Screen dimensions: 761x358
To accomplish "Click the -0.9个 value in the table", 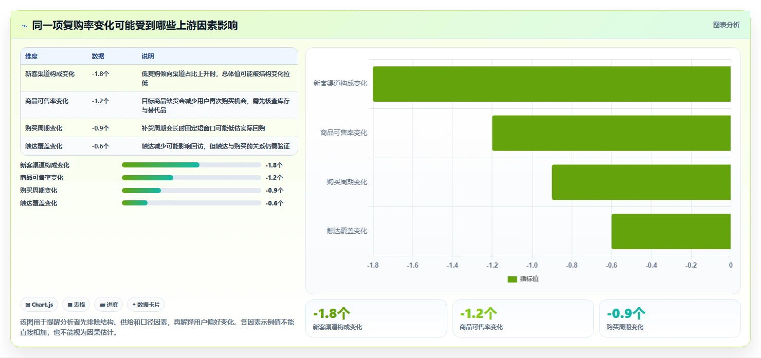I will pos(100,128).
